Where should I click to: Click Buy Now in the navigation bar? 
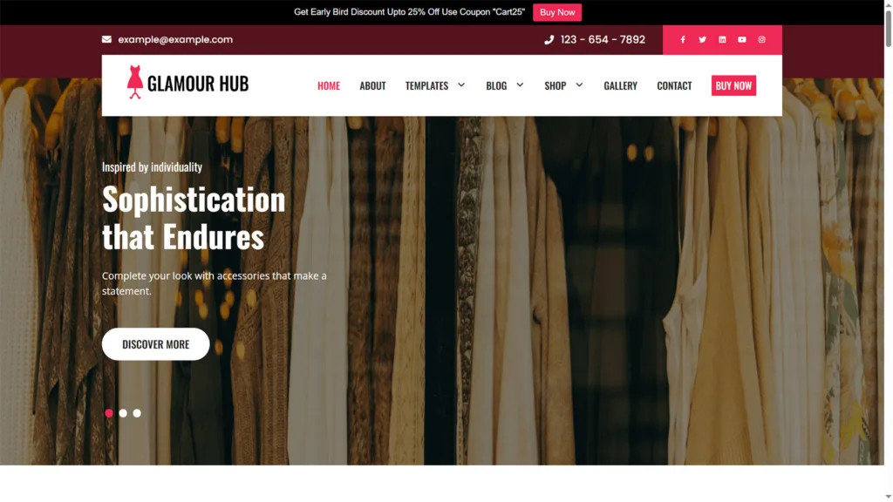tap(733, 85)
